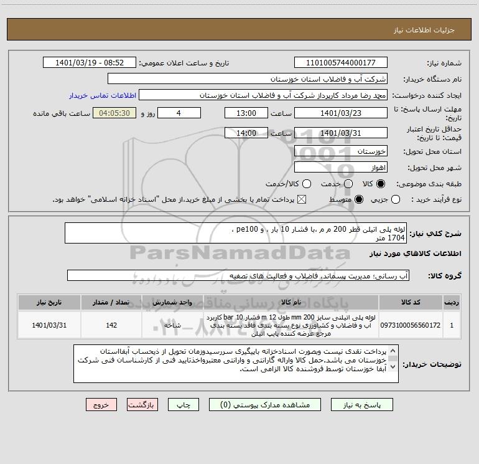Screen dimensions: 479x464
Task: Click the خروج exit button
Action: pos(101,405)
